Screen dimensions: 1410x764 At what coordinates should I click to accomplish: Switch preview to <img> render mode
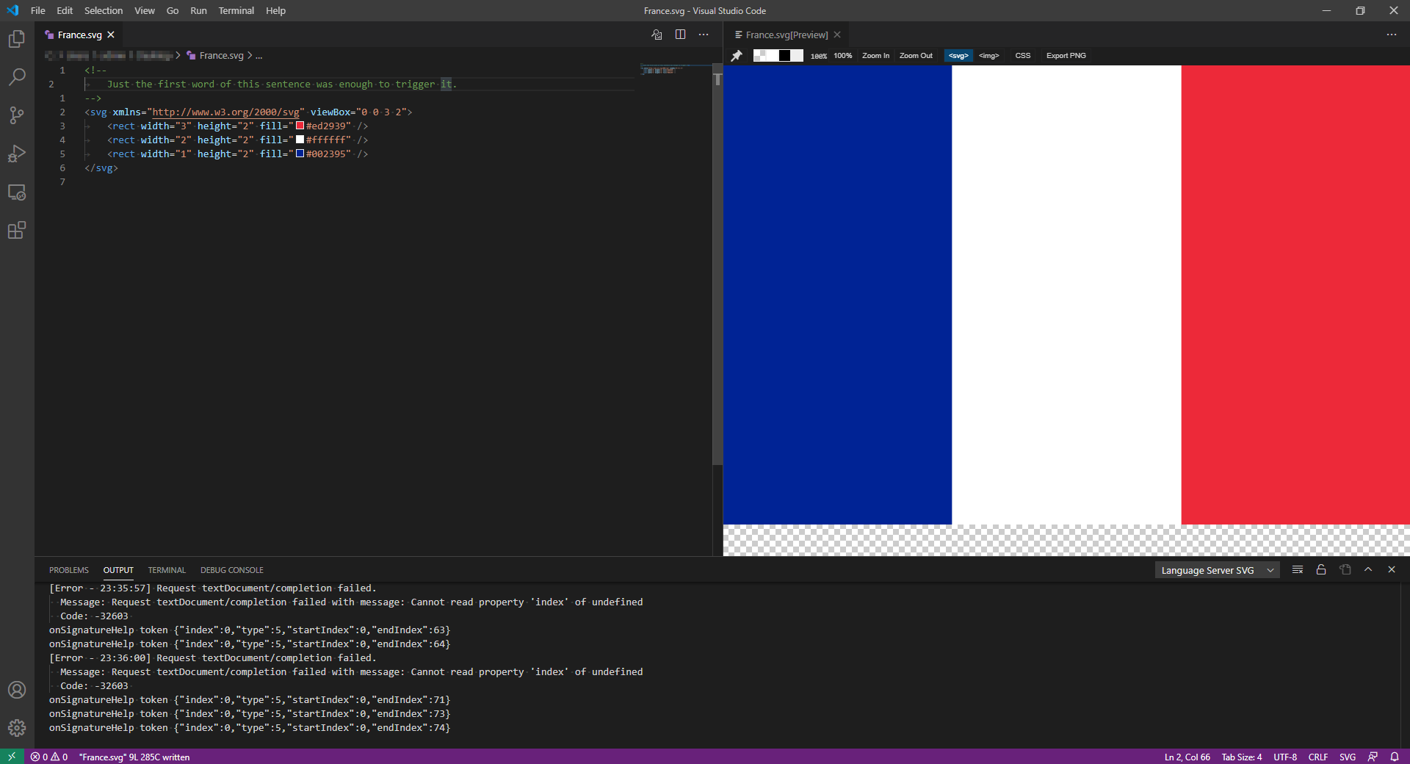click(x=988, y=56)
